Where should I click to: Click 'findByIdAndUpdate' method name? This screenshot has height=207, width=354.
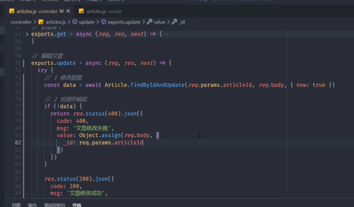[x=157, y=85]
